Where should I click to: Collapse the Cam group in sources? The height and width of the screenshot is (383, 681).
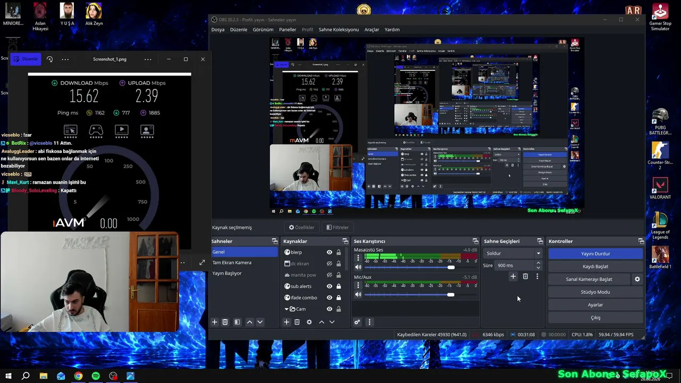287,309
